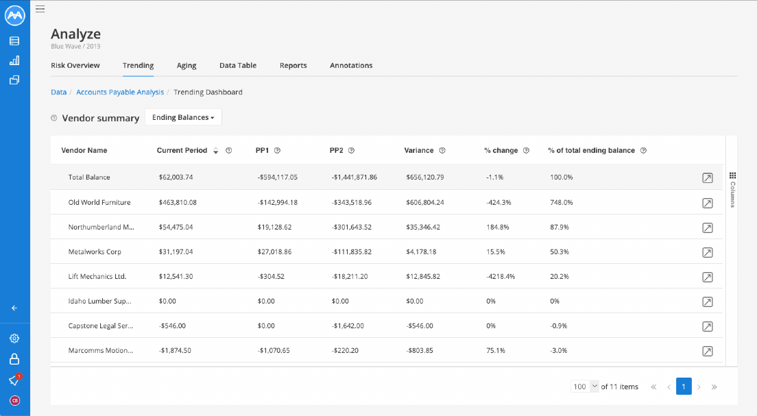Viewport: 757px width, 416px height.
Task: Click help icon next to % change
Action: (526, 151)
